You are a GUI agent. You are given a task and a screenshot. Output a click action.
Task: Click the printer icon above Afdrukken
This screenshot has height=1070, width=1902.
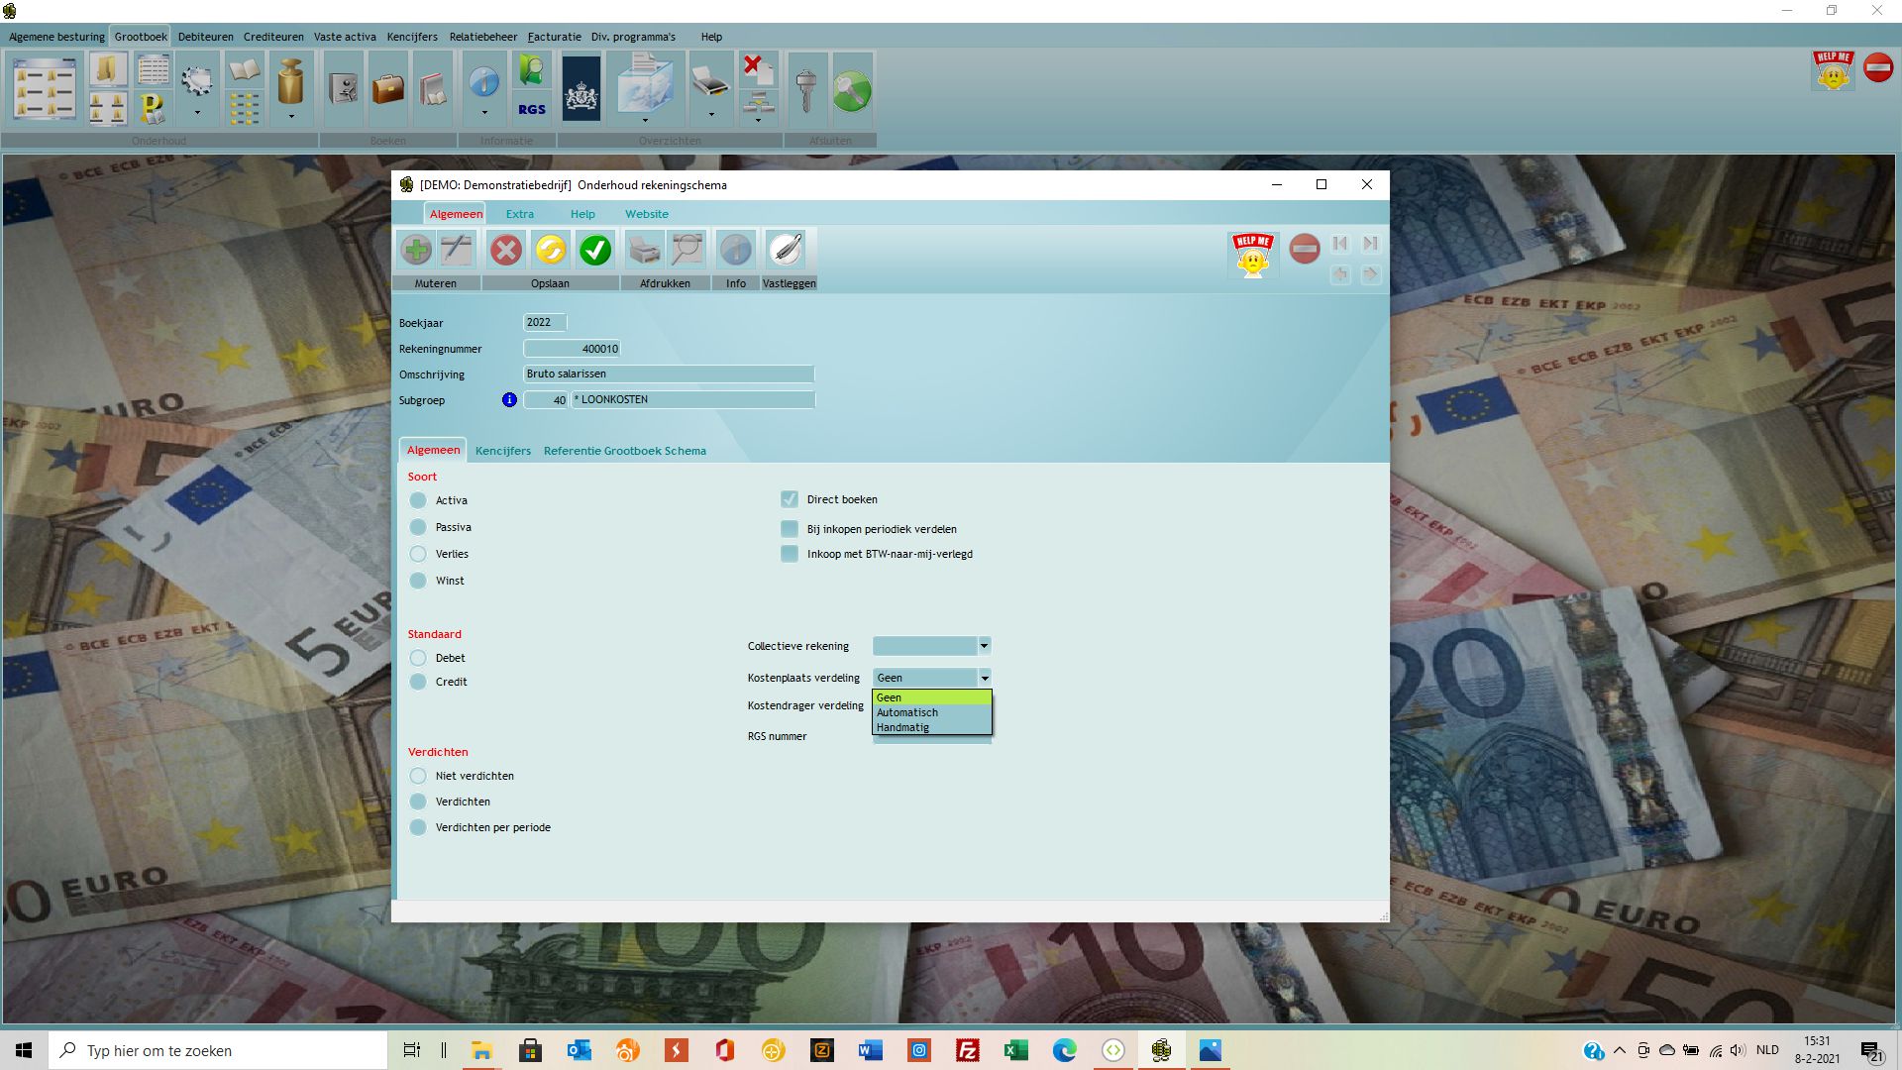(644, 250)
